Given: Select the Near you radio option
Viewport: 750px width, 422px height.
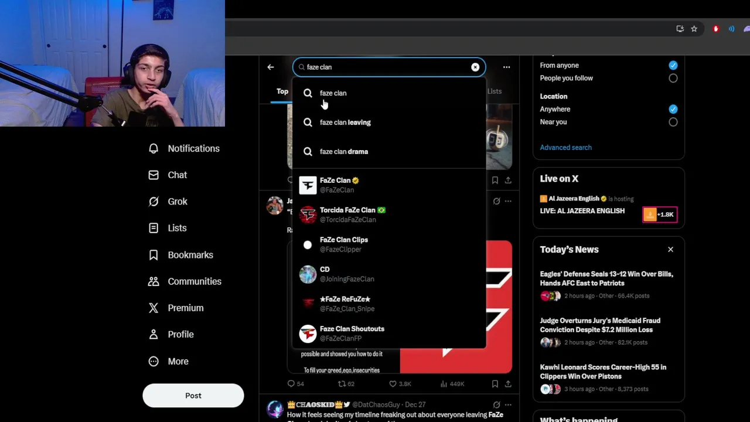Looking at the screenshot, I should click(x=673, y=122).
